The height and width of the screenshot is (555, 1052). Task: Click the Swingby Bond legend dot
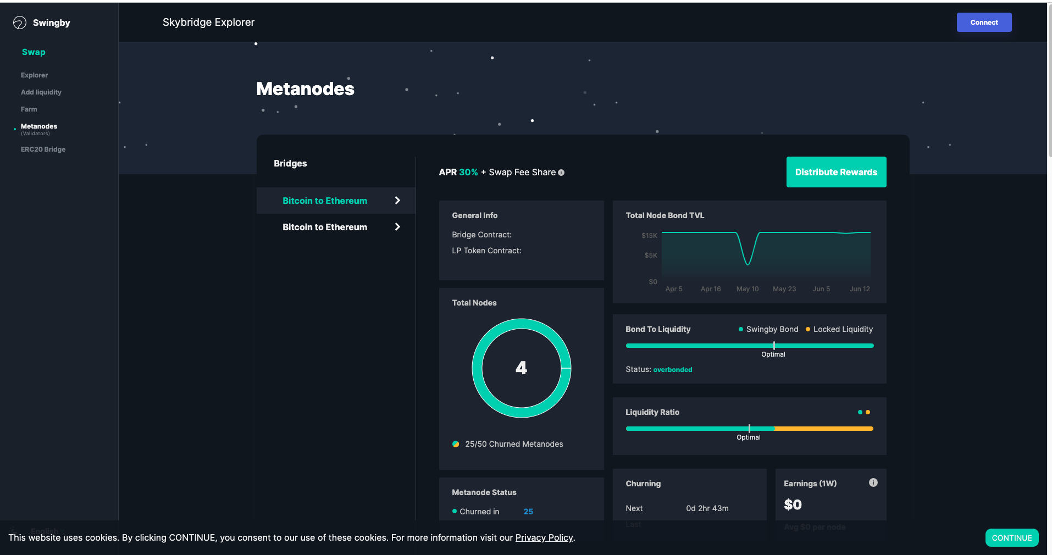click(x=741, y=329)
